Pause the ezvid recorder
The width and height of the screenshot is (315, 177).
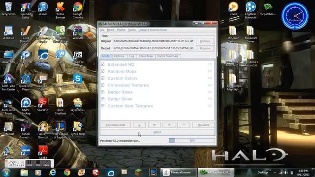(x=30, y=163)
